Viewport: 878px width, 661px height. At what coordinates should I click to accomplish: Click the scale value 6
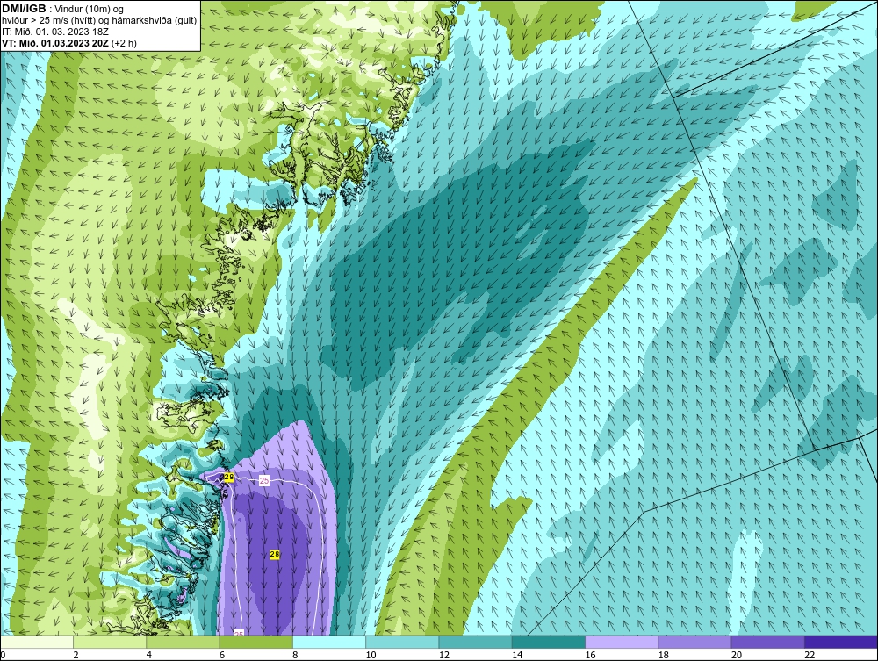click(x=222, y=655)
